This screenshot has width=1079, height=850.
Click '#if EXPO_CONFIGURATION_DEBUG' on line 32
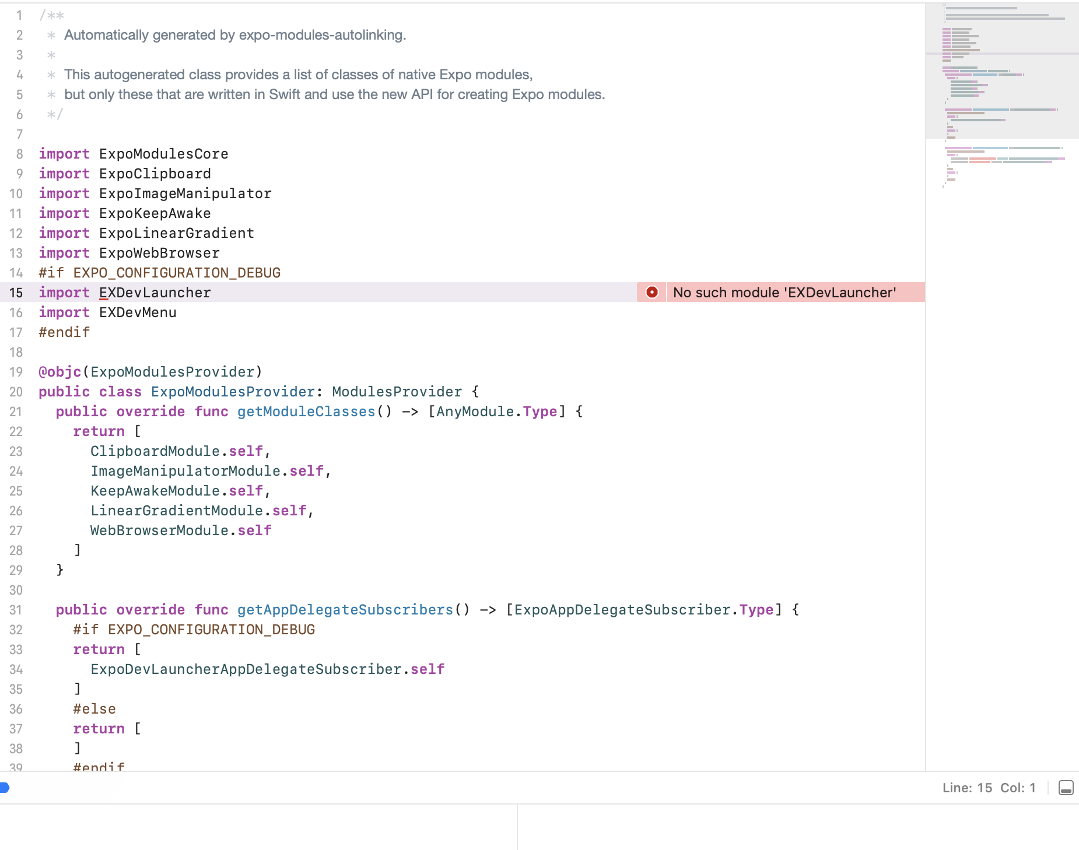coord(194,630)
